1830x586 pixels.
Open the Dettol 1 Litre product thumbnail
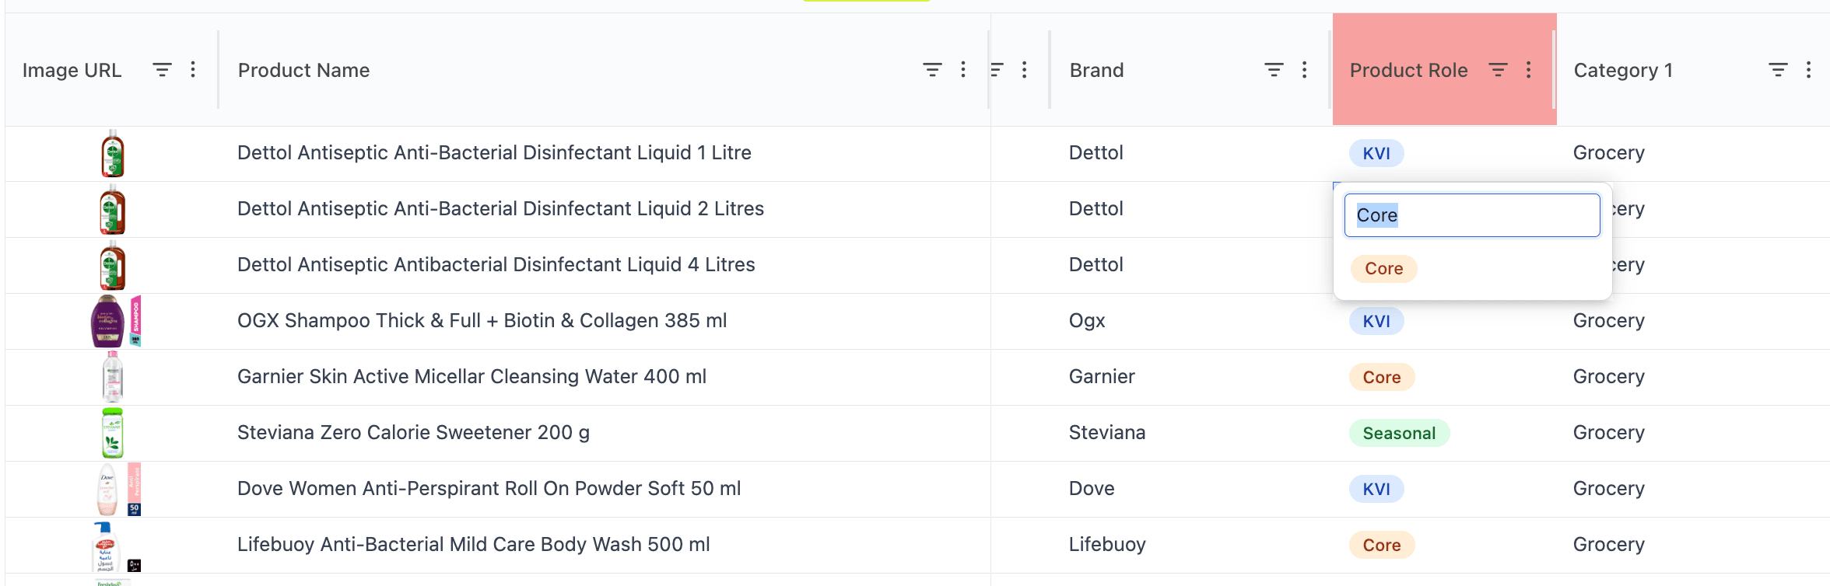(113, 154)
